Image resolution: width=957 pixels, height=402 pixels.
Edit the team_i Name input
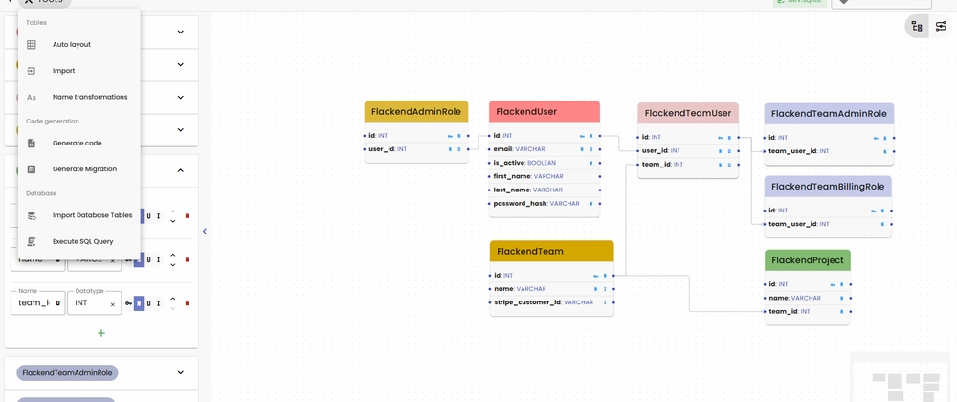click(x=38, y=302)
